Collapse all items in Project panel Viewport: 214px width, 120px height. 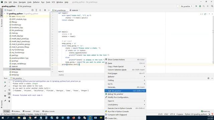click(x=40, y=10)
